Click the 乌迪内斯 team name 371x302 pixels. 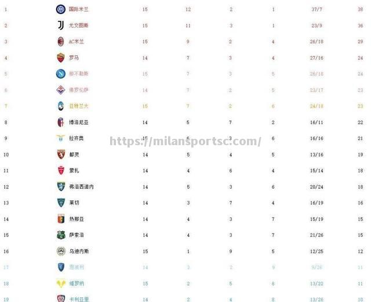(79, 251)
